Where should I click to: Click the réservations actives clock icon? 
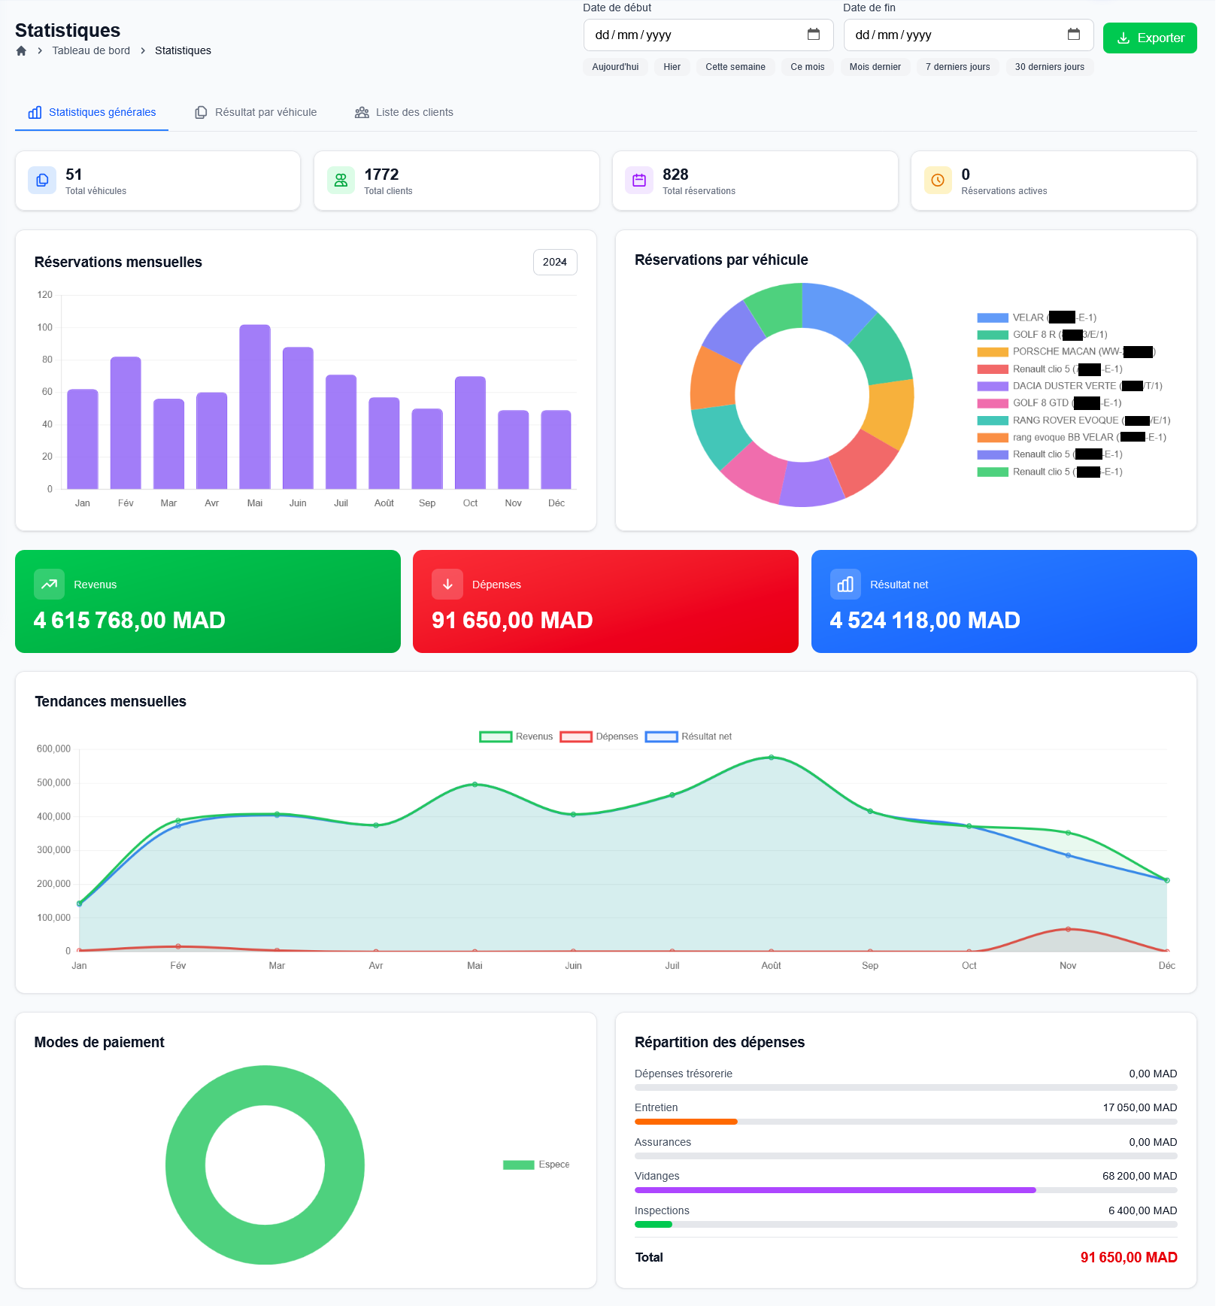coord(937,180)
